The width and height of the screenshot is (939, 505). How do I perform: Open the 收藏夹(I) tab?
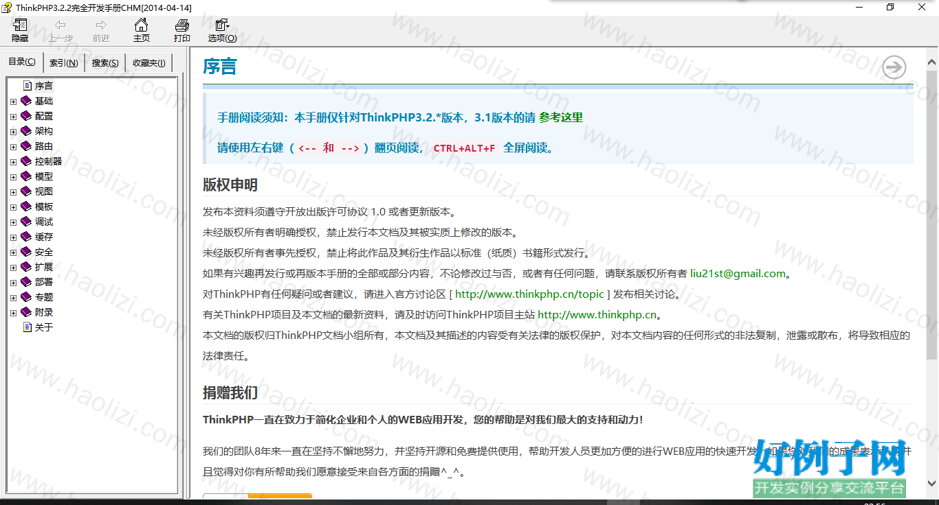[149, 63]
